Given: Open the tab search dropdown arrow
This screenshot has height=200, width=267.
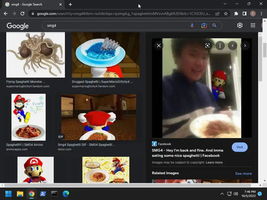Looking at the screenshot, I should [x=225, y=4].
